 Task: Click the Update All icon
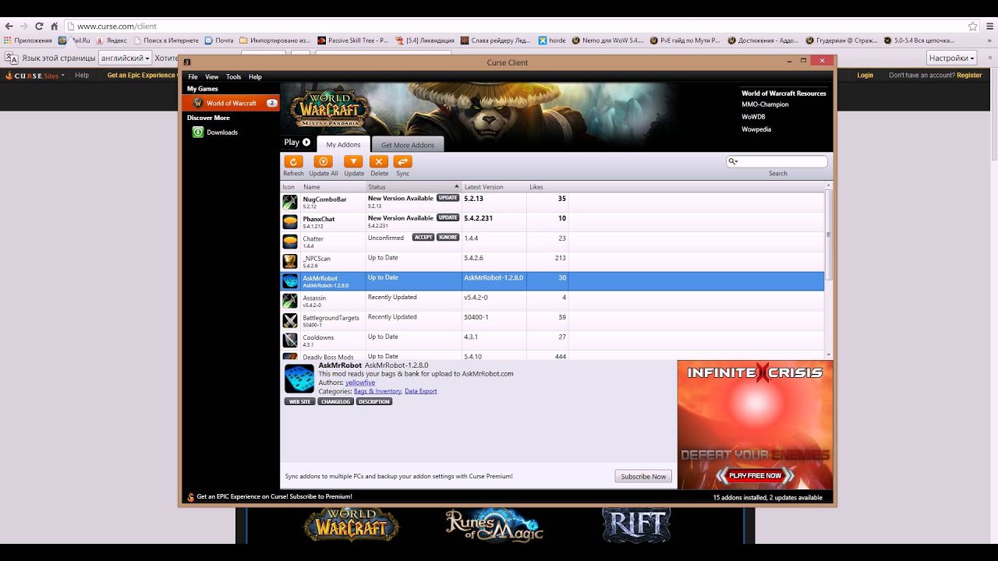coord(323,161)
